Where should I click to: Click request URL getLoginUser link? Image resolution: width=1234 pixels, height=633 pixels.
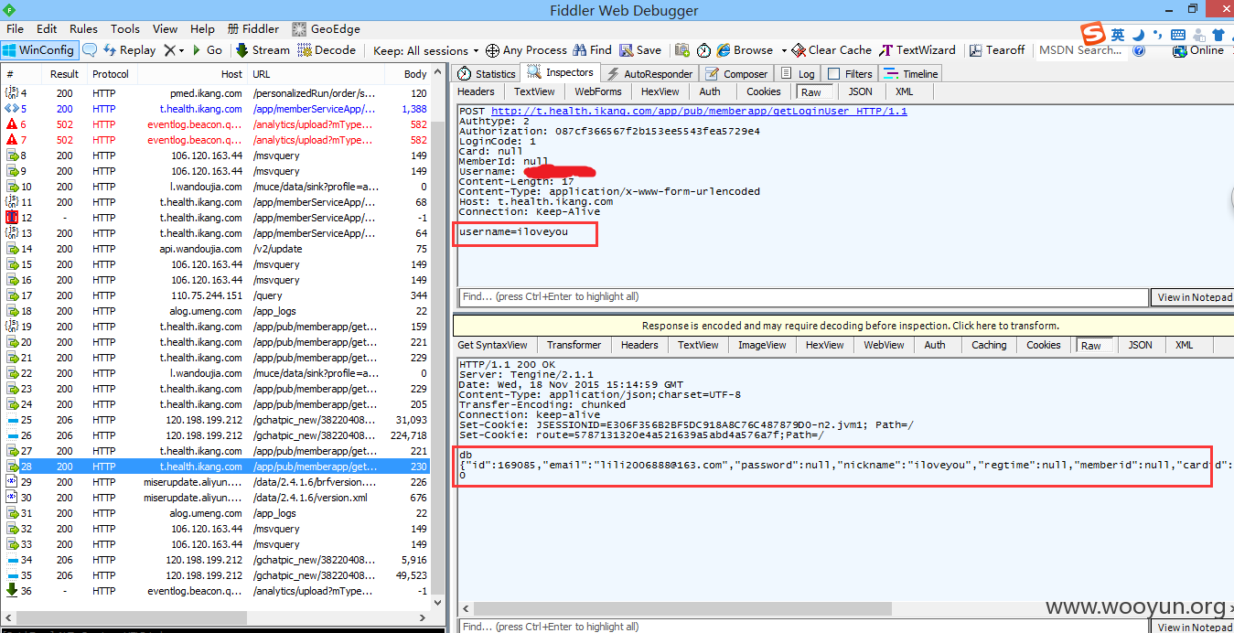(x=699, y=112)
